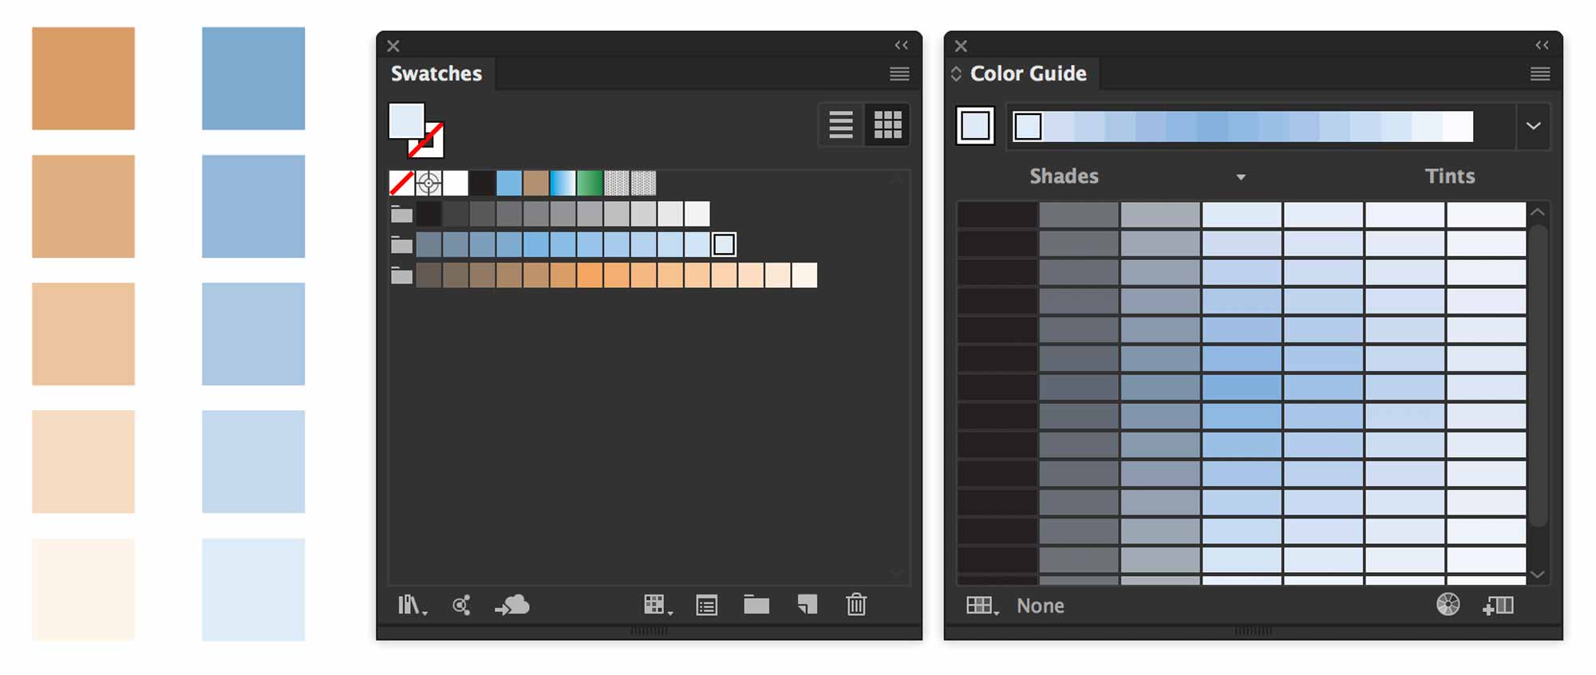Select the Black swatch in top row

(482, 184)
